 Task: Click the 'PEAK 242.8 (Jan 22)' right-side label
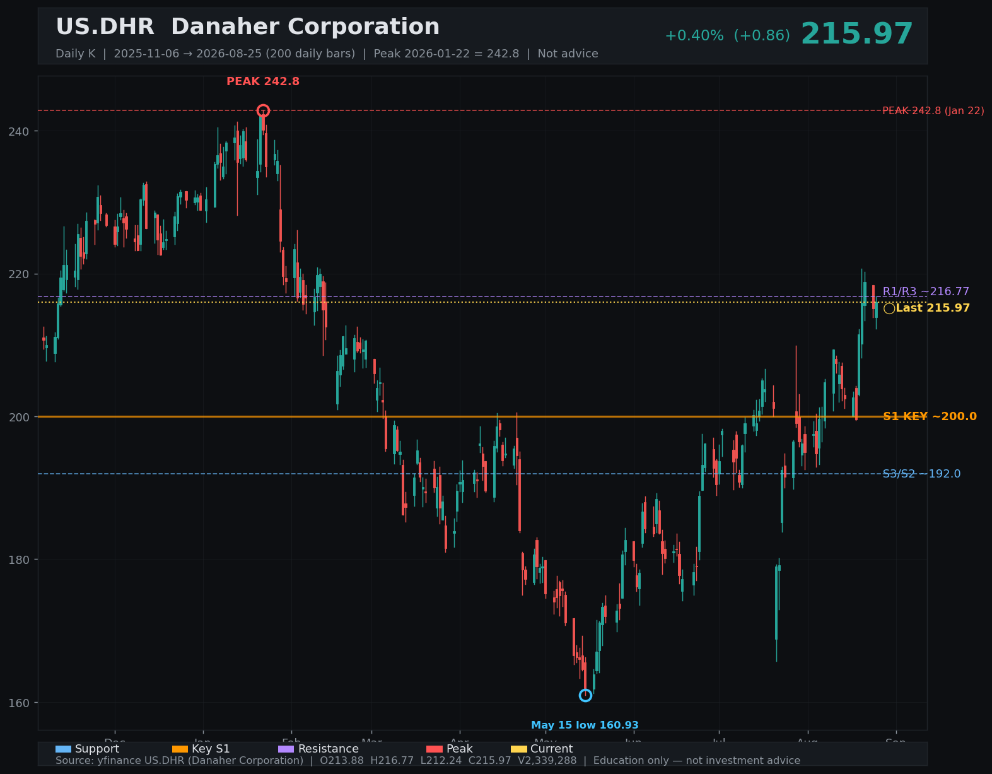pos(933,111)
